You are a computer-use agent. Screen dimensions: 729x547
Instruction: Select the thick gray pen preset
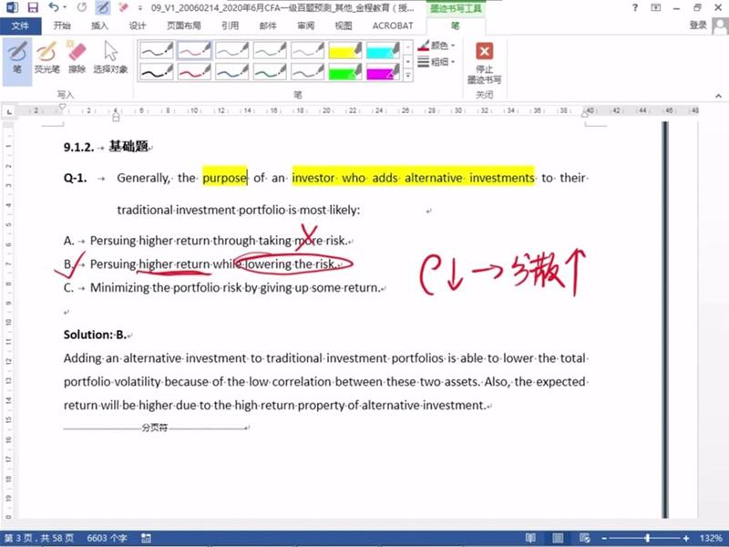click(307, 72)
